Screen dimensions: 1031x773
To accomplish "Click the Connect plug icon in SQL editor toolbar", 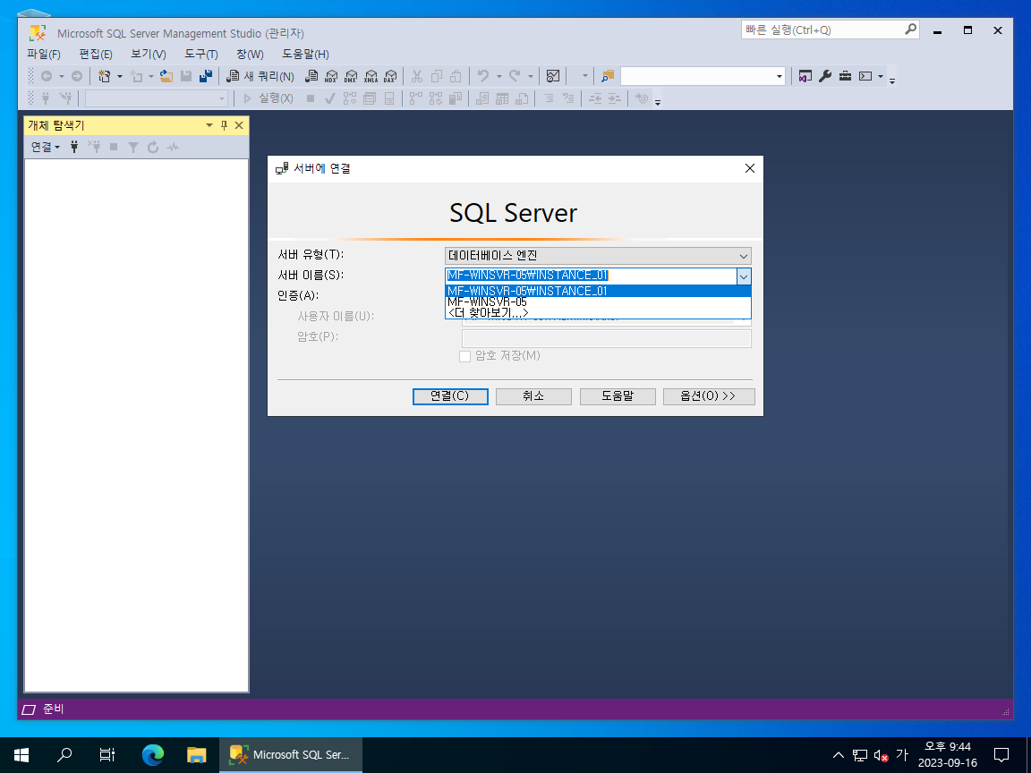I will (x=46, y=98).
